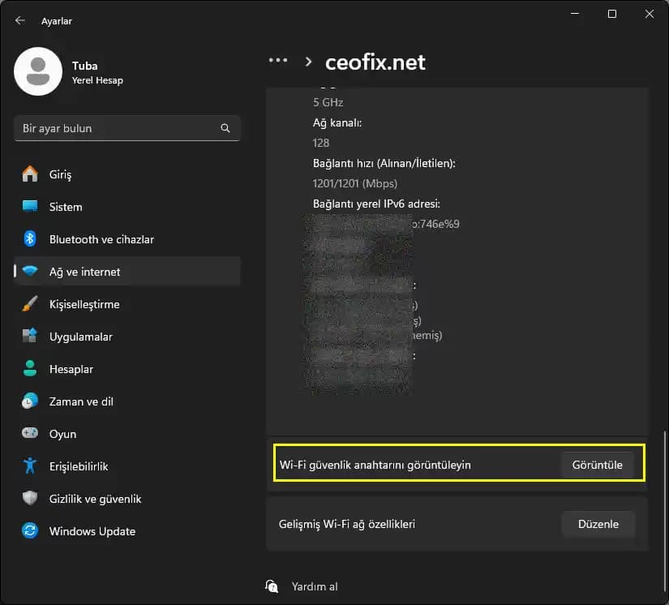This screenshot has width=669, height=605.
Task: Click inside the Bir ayar bulun search field
Action: pos(122,127)
